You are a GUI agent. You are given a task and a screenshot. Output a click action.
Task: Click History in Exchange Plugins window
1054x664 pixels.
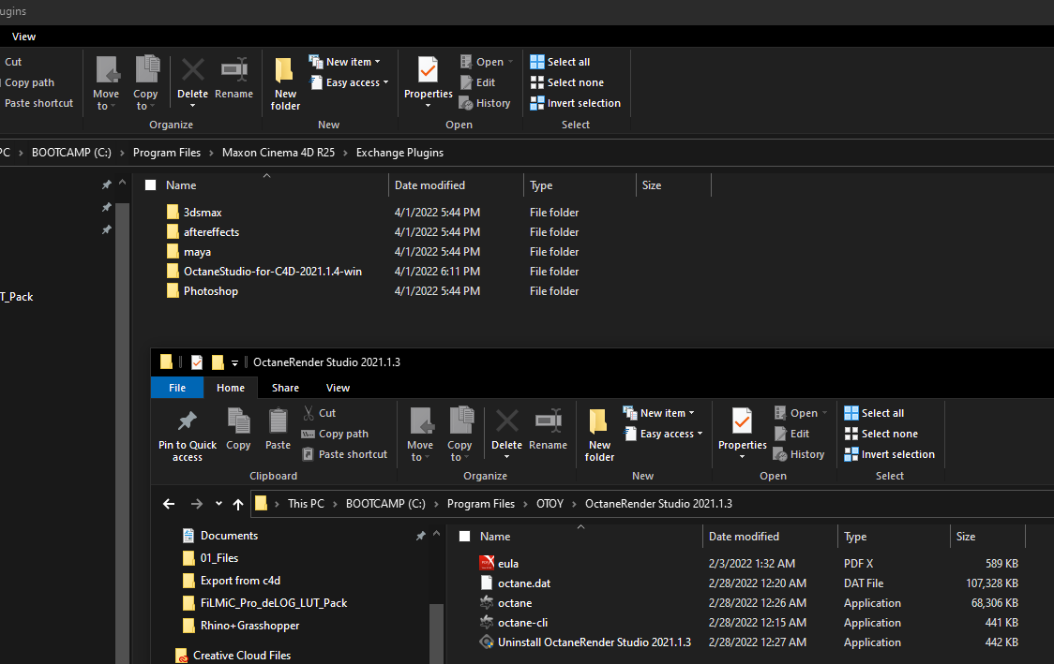pyautogui.click(x=485, y=103)
